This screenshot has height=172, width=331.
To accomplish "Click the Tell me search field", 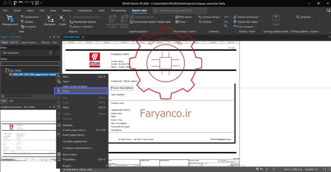I will point(180,11).
